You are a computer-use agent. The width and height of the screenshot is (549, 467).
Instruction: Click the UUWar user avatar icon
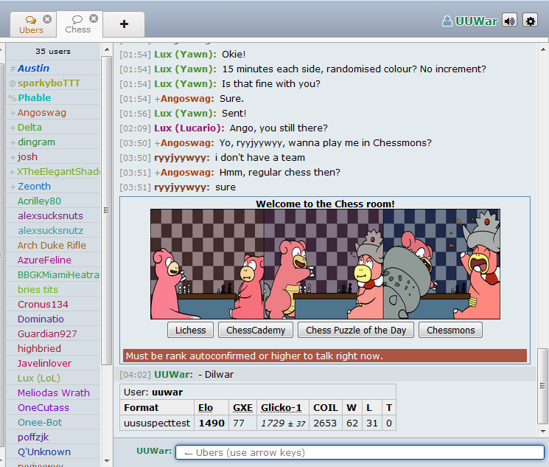click(447, 21)
